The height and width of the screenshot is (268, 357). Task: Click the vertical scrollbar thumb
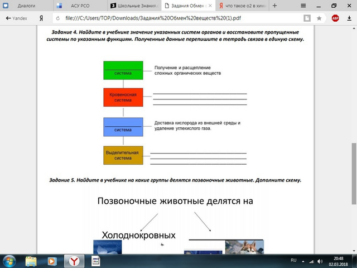pyautogui.click(x=354, y=174)
